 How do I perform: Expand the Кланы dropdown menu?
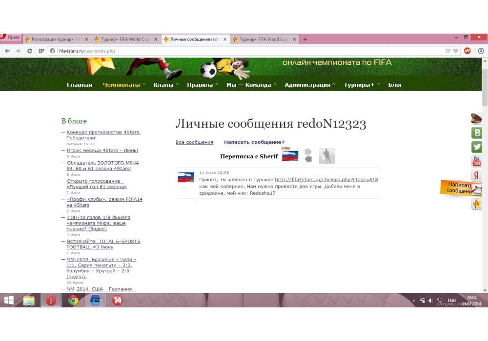click(166, 85)
